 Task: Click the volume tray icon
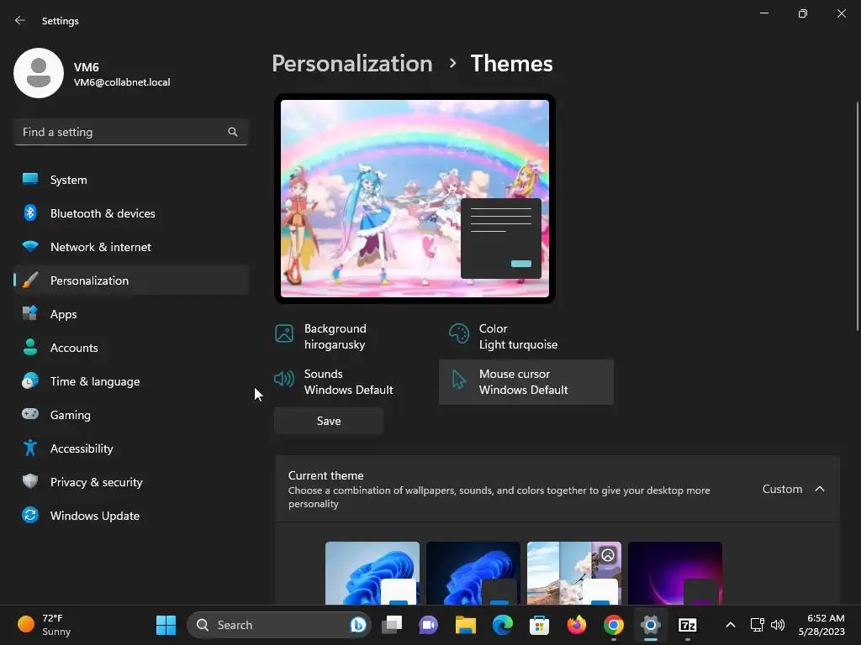click(x=778, y=625)
